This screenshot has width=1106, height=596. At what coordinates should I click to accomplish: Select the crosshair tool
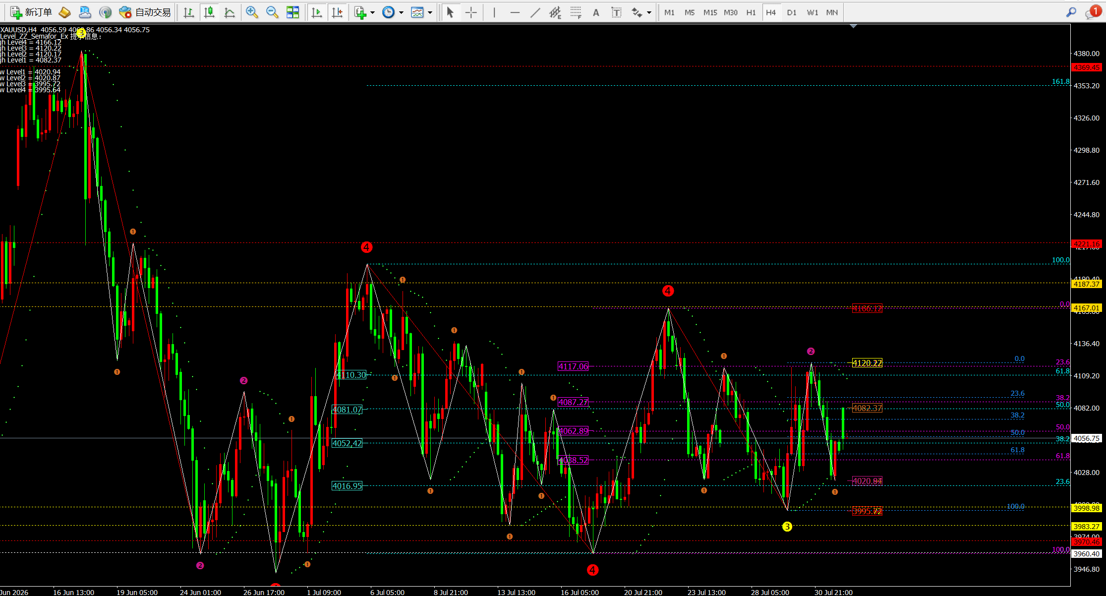point(471,12)
